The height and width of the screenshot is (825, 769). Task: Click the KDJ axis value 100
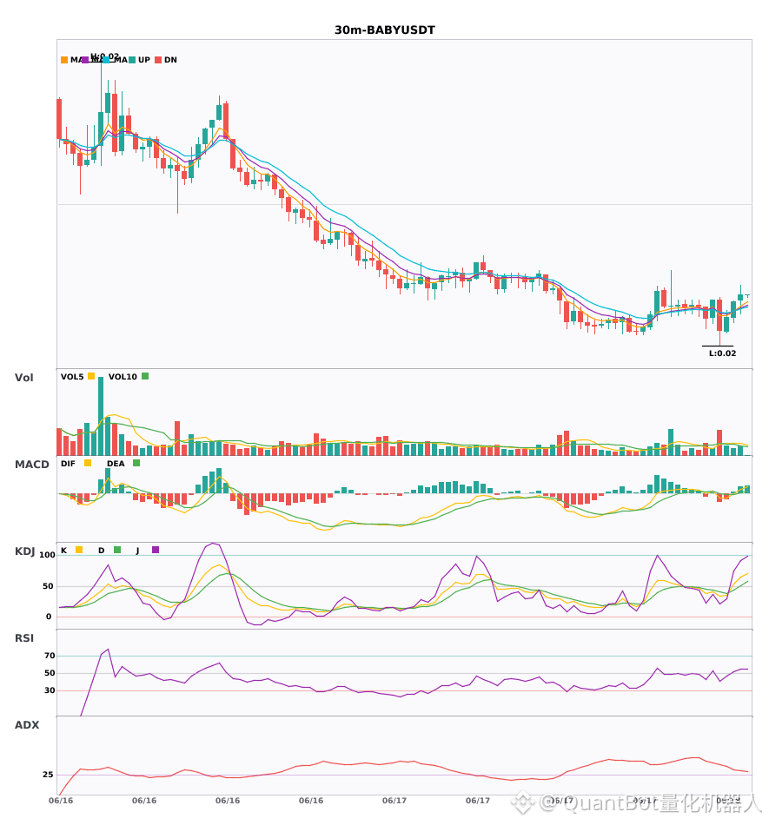(47, 555)
